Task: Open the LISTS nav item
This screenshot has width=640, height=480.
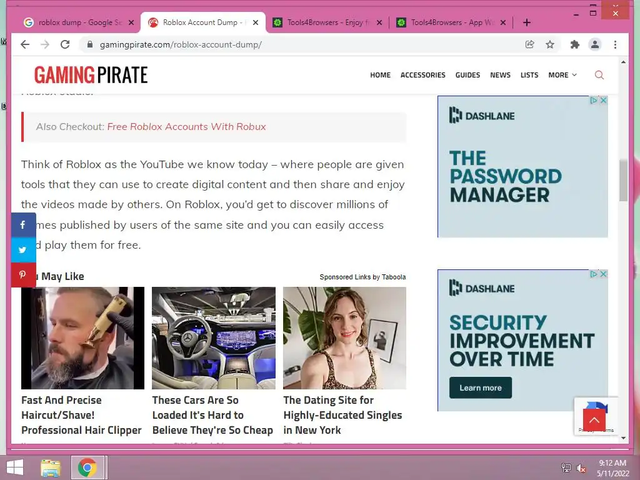Action: click(x=529, y=75)
